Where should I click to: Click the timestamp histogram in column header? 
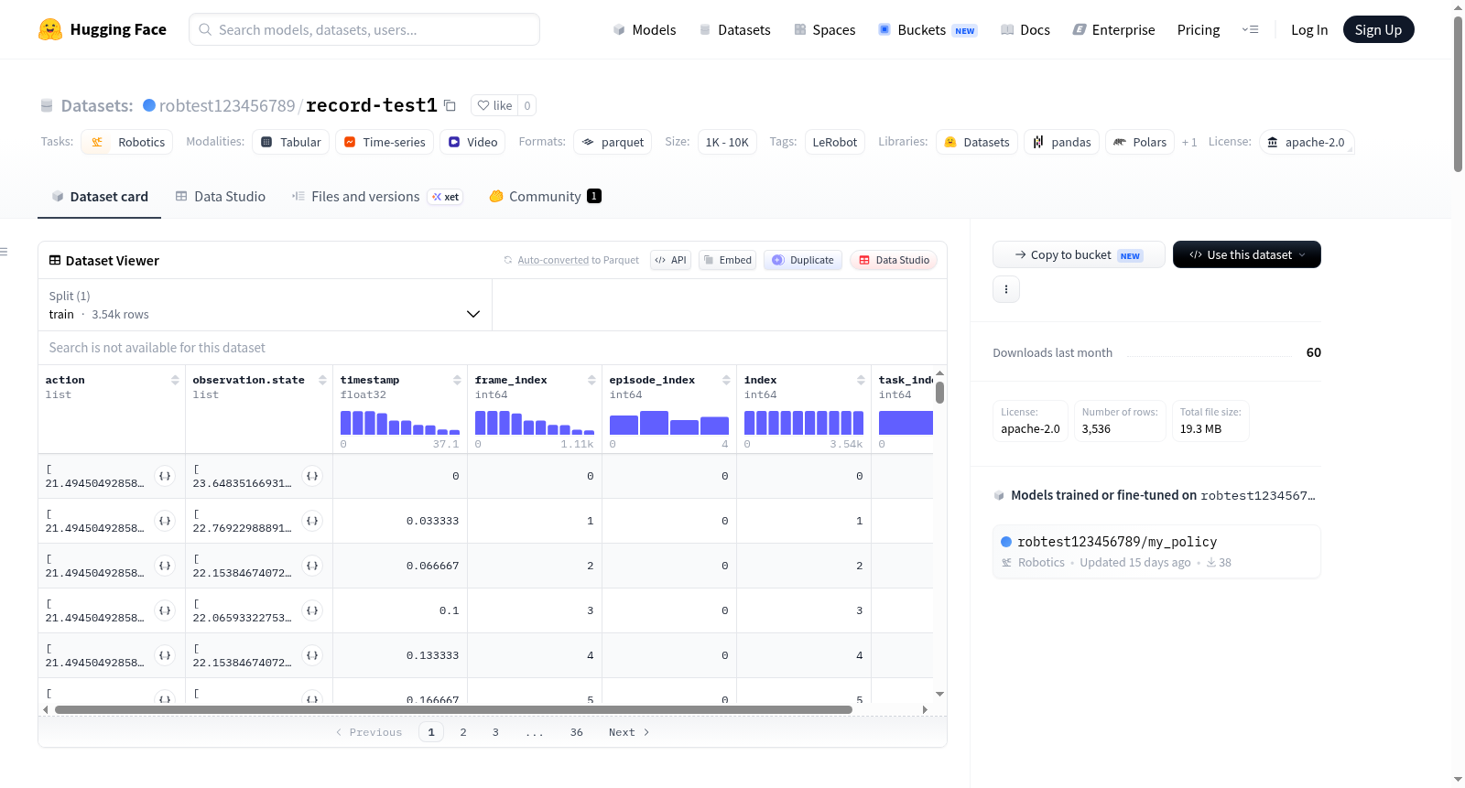coord(400,422)
